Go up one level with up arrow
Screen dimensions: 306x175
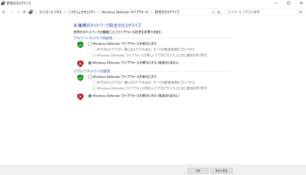coord(24,12)
